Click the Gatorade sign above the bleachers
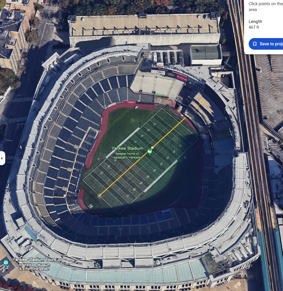The image size is (283, 291). tap(179, 74)
